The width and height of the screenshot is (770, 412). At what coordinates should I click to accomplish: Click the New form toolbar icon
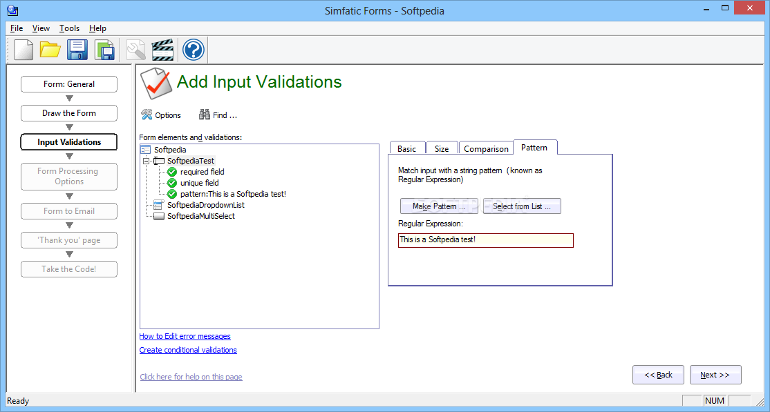pyautogui.click(x=24, y=50)
